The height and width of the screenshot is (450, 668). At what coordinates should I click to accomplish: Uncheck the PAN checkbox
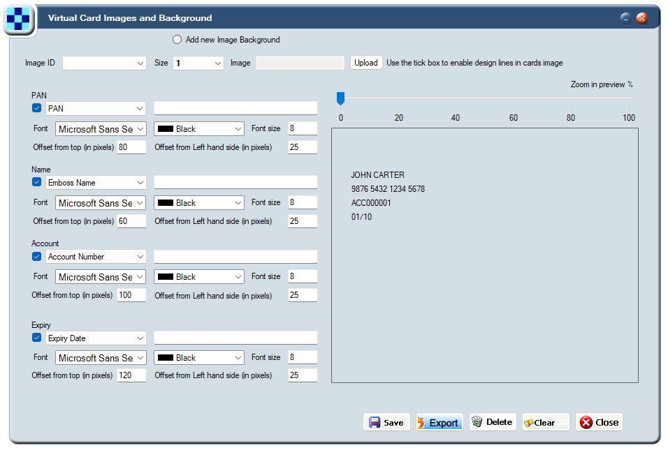[x=36, y=108]
